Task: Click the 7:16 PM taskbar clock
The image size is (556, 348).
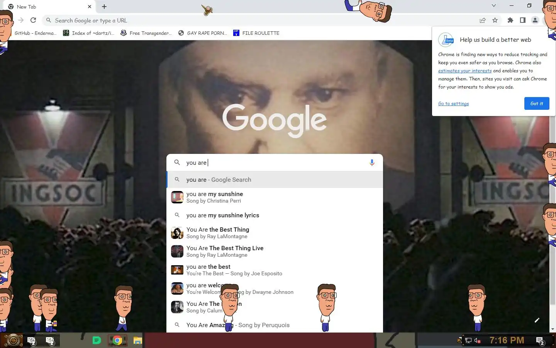Action: pyautogui.click(x=507, y=340)
